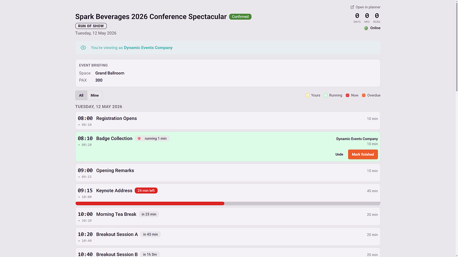Click the Grand Ballroom space value
The height and width of the screenshot is (257, 458).
(110, 73)
